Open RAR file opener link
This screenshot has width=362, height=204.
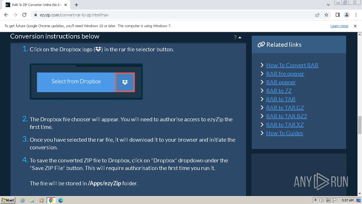(x=285, y=74)
